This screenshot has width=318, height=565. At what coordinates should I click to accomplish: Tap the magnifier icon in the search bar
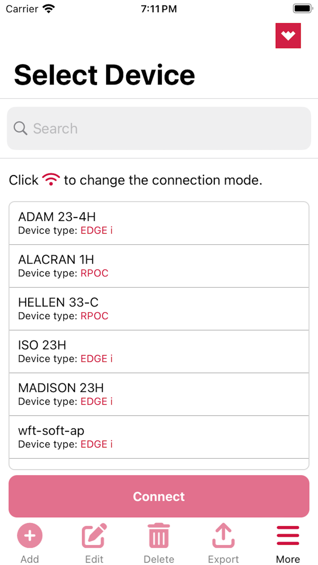(x=20, y=129)
